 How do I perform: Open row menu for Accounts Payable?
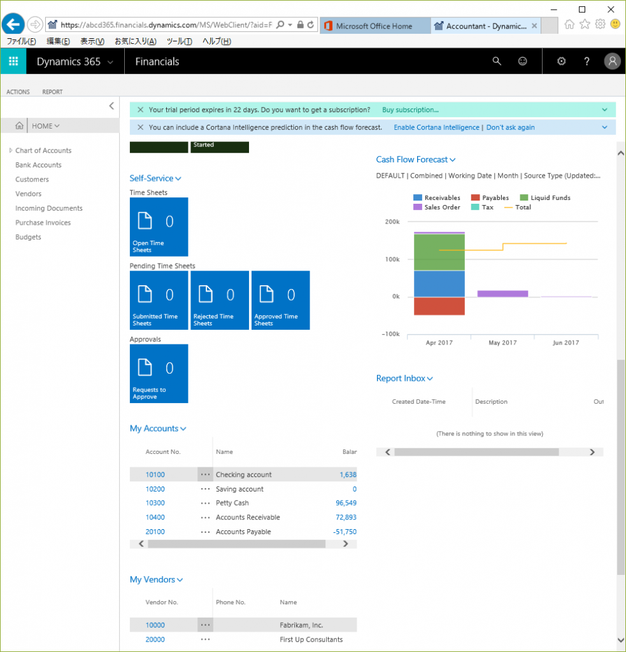(205, 532)
